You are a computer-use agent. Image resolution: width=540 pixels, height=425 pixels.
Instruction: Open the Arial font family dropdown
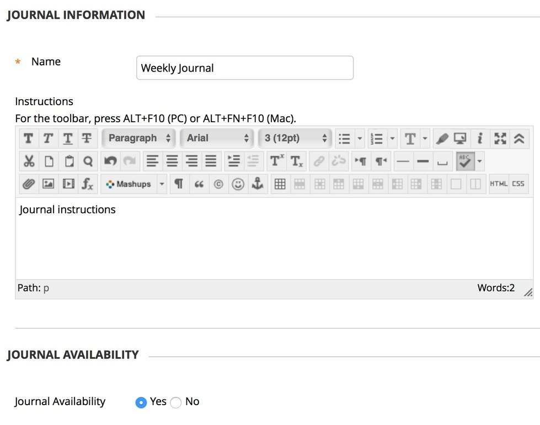(217, 138)
